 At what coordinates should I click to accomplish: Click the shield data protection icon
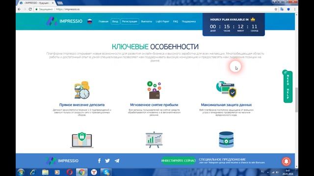(x=226, y=89)
